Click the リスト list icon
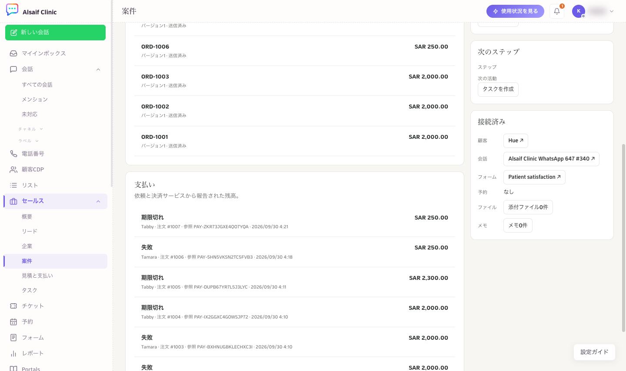The width and height of the screenshot is (626, 371). 13,185
